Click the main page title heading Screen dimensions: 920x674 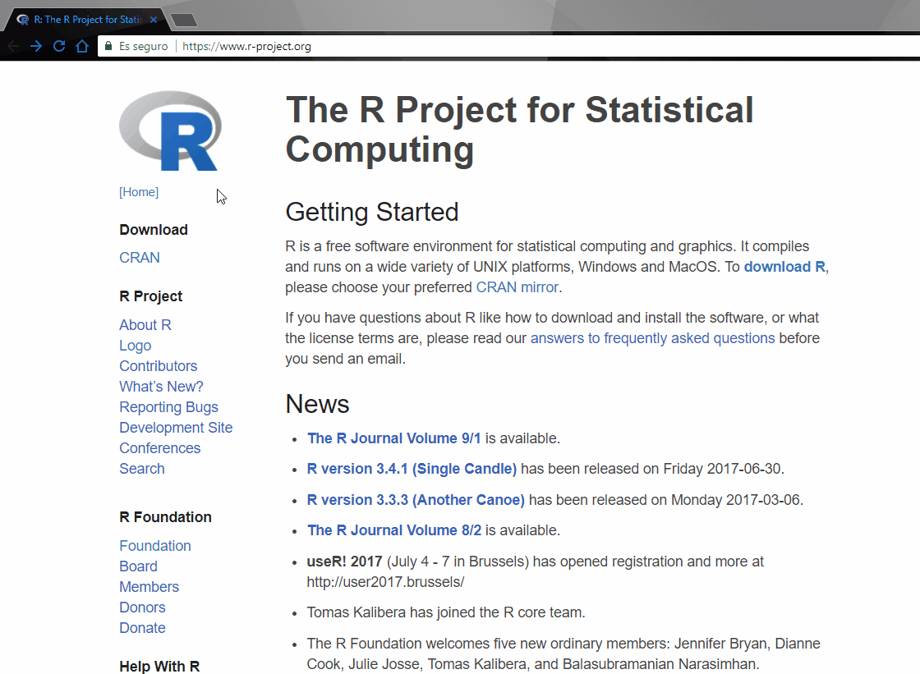520,130
